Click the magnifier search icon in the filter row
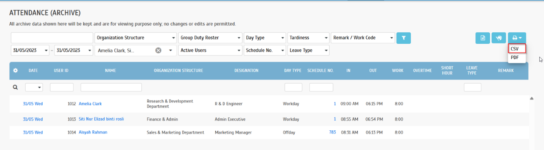Screen dimensions: 544x150 pos(15,87)
